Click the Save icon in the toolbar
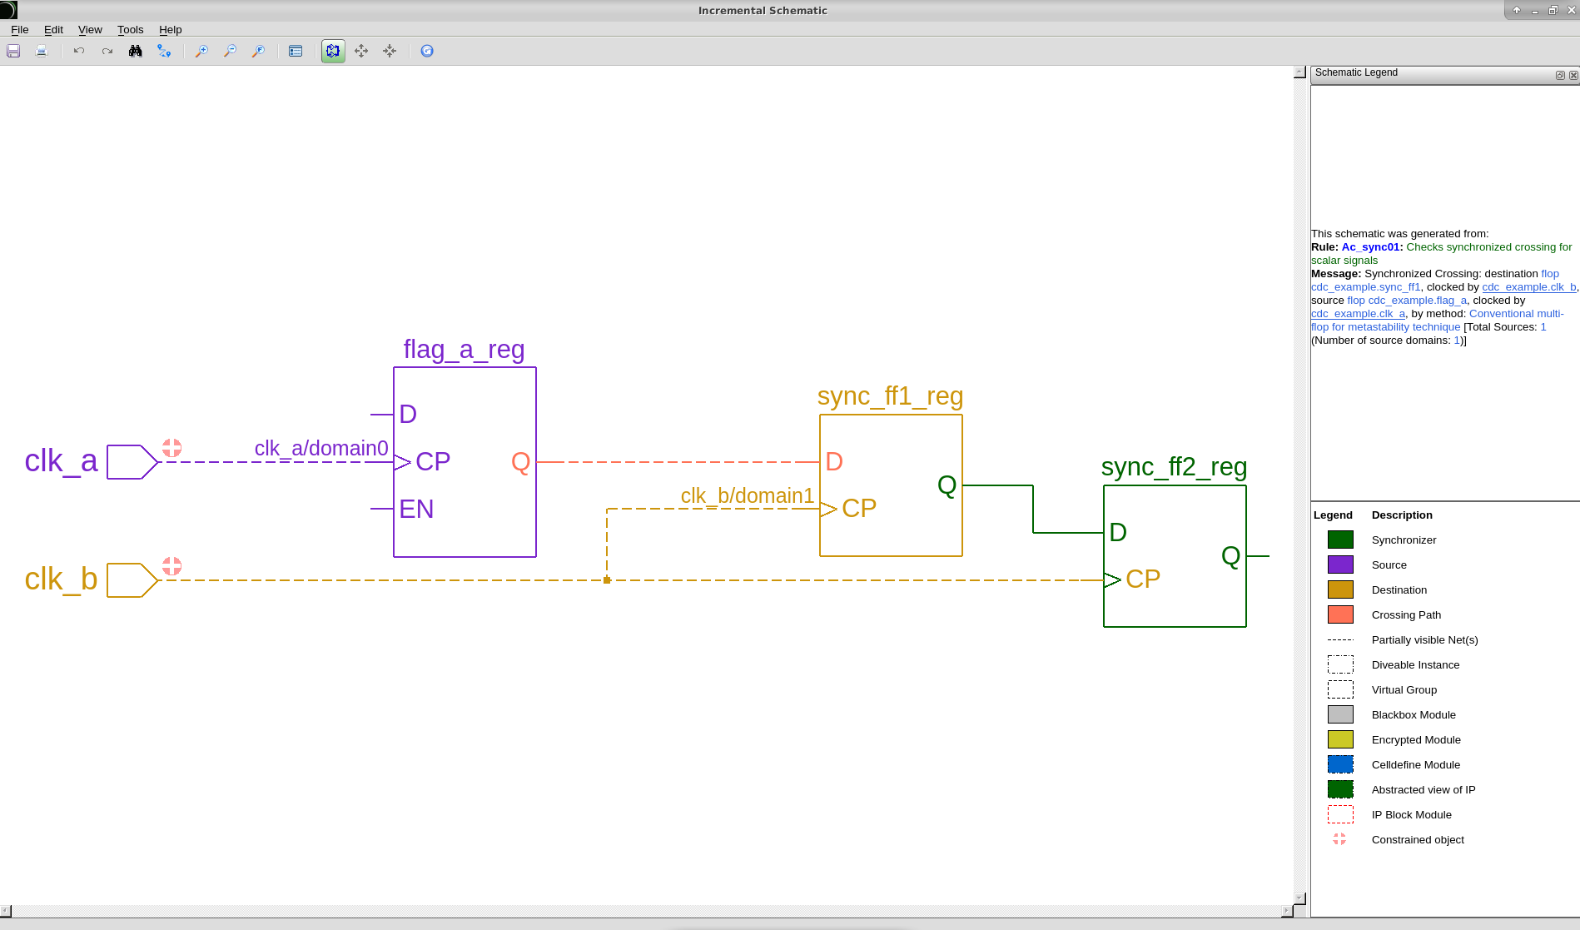The width and height of the screenshot is (1580, 930). [x=13, y=51]
